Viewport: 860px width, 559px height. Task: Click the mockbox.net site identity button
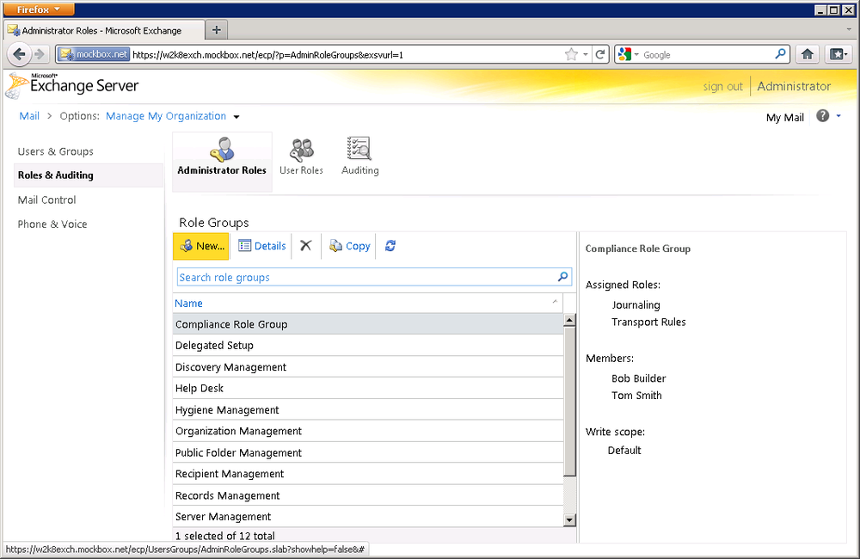click(93, 54)
